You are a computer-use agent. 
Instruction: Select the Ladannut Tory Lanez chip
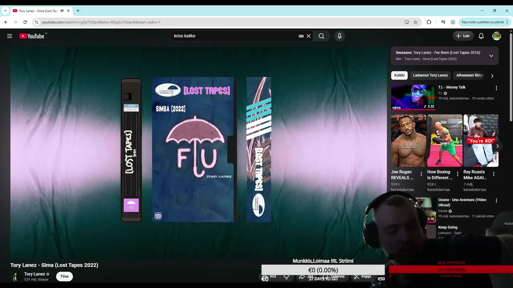[x=430, y=75]
